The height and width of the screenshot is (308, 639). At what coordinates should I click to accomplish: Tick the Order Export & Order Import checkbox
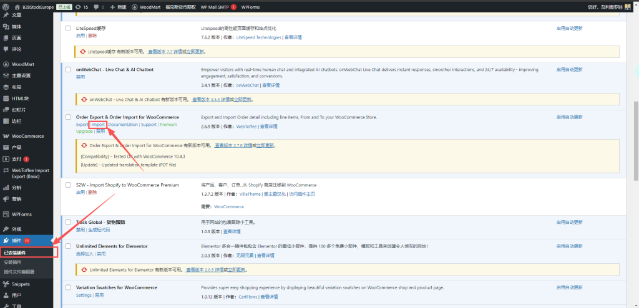coord(69,117)
